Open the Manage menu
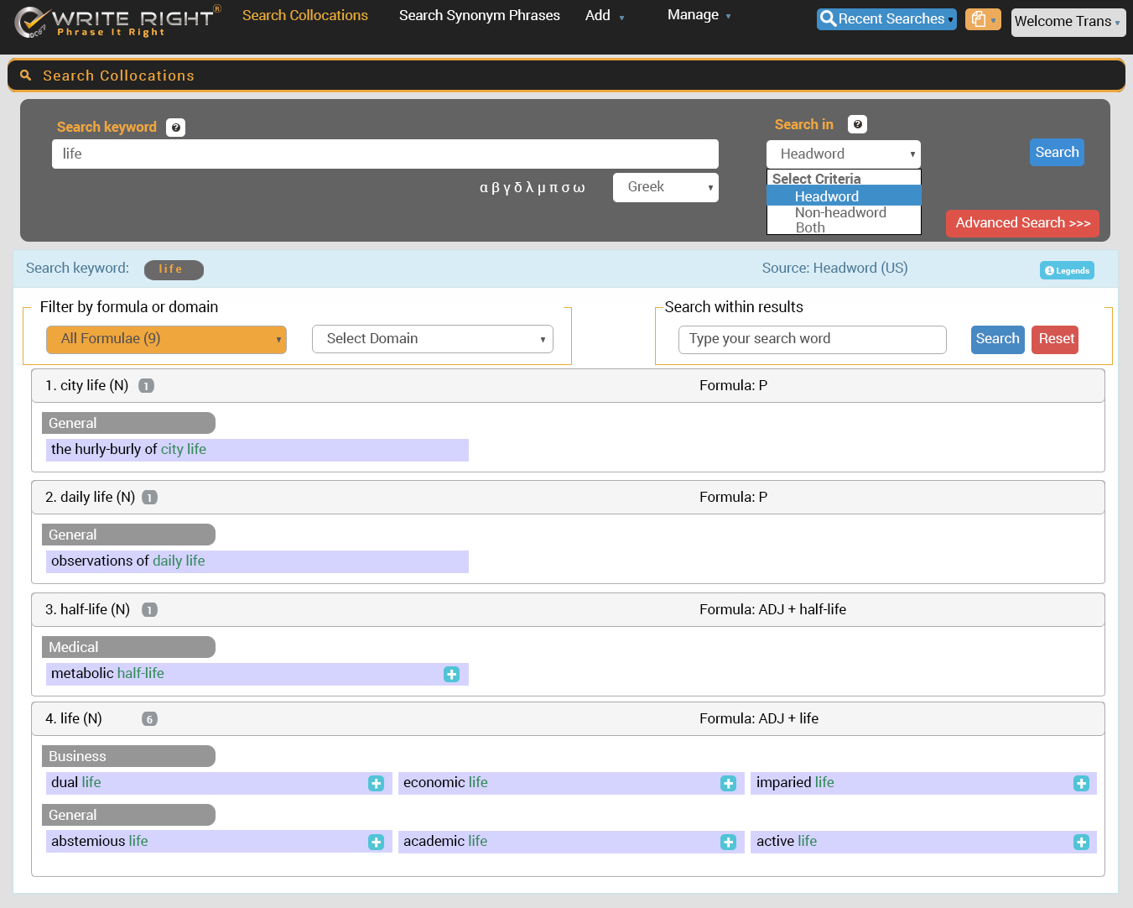 click(698, 15)
